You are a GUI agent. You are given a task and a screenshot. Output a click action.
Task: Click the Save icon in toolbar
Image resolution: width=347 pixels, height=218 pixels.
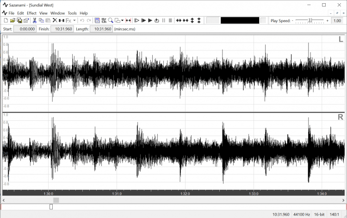pyautogui.click(x=19, y=20)
